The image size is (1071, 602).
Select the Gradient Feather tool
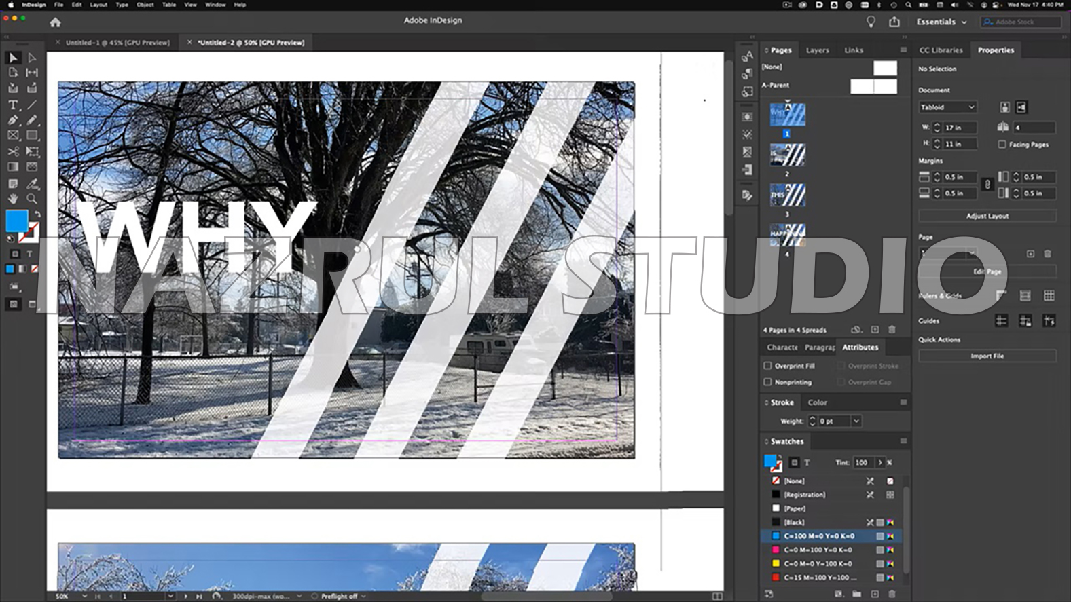pos(32,167)
